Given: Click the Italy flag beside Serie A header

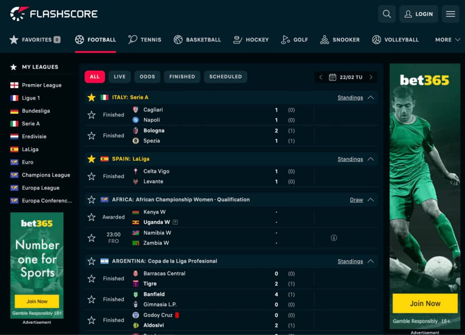Looking at the screenshot, I should (x=104, y=97).
